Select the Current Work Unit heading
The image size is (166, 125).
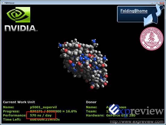point(19,102)
